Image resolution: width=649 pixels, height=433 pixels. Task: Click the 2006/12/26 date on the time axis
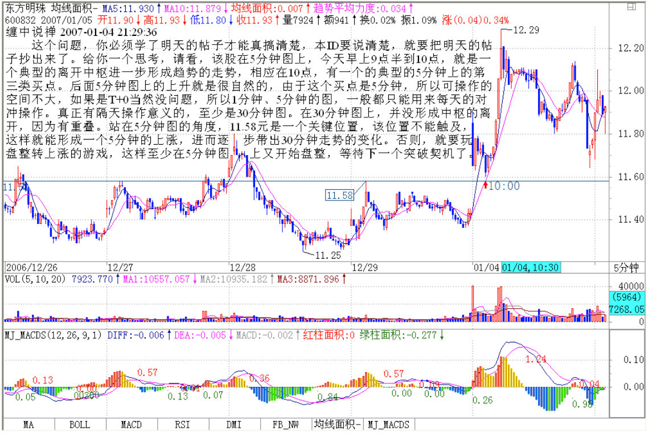coord(31,268)
